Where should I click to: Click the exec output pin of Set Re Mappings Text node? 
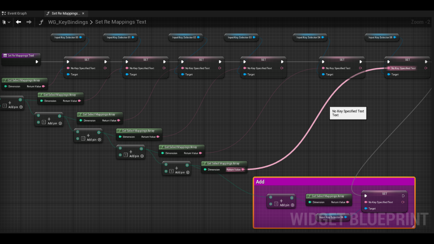click(x=37, y=62)
